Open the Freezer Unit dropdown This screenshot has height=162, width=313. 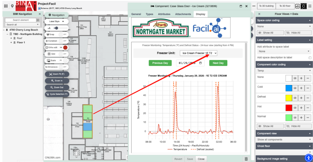(198, 53)
